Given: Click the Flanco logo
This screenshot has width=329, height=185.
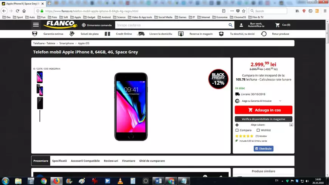Looking at the screenshot, I should (x=61, y=24).
